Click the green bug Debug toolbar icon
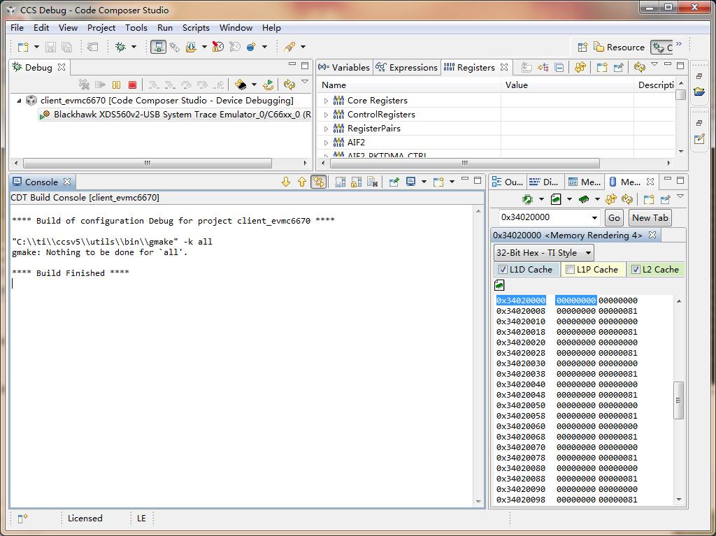This screenshot has width=716, height=536. 120,47
